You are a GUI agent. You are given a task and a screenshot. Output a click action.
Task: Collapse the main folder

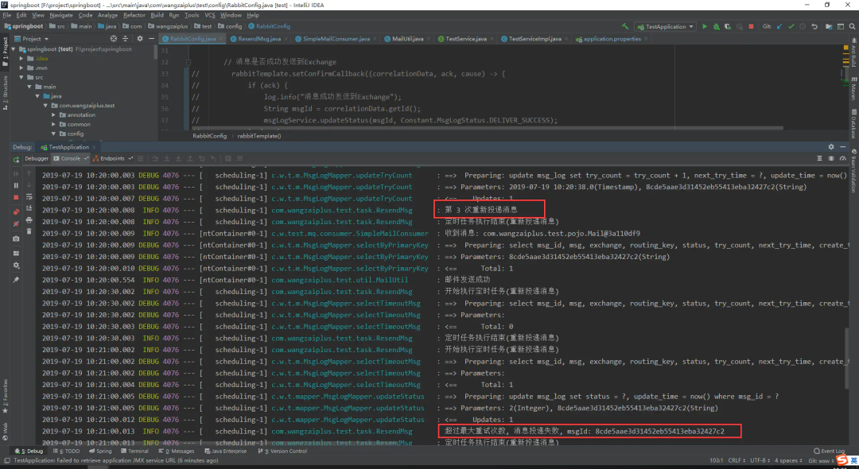tap(29, 87)
